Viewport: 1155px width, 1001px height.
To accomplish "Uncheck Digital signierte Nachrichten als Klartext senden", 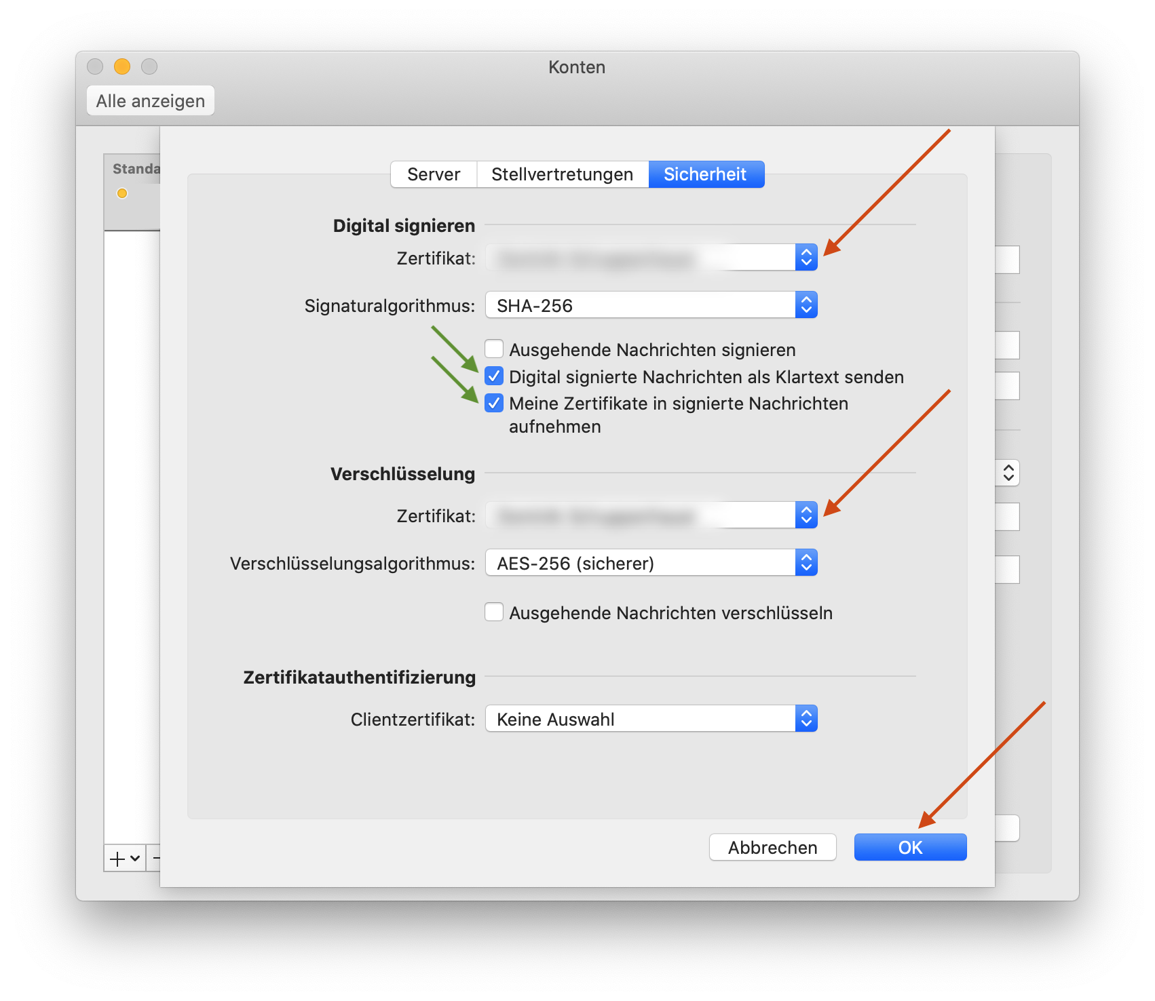I will click(494, 376).
